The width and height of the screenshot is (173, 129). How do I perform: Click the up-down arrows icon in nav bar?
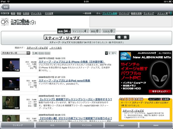coord(170,13)
